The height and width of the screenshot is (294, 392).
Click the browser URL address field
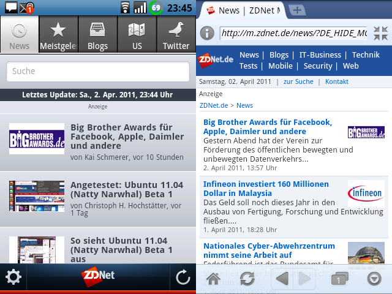(294, 33)
